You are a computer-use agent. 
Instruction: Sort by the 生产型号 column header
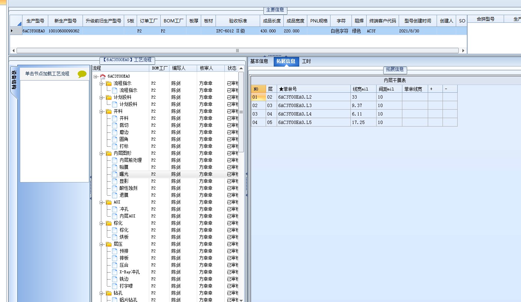(x=35, y=21)
